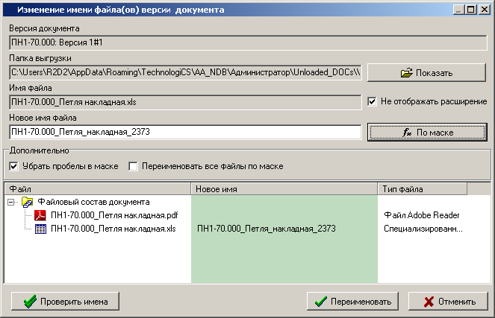
Task: Click the spreadsheet icon beside Петля накладная.xls
Action: 40,229
